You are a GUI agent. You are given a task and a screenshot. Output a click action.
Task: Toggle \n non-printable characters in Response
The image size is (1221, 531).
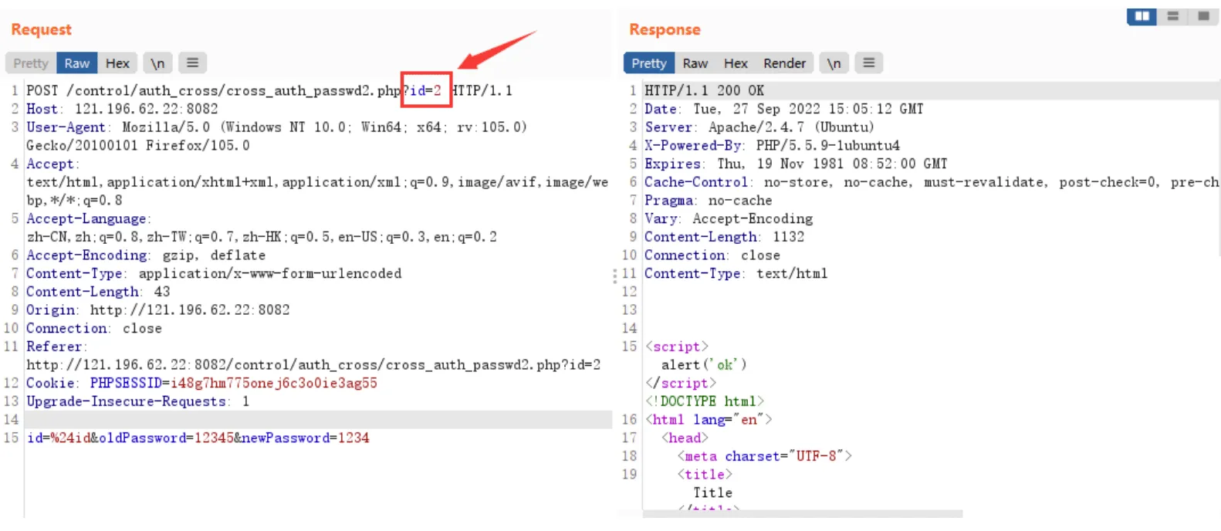[834, 63]
